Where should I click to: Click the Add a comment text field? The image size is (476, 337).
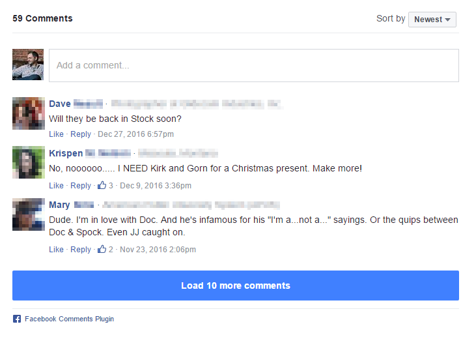tap(254, 65)
